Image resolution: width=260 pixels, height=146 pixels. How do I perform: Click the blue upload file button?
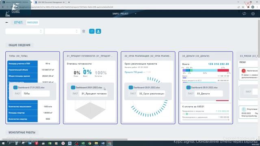(98, 31)
